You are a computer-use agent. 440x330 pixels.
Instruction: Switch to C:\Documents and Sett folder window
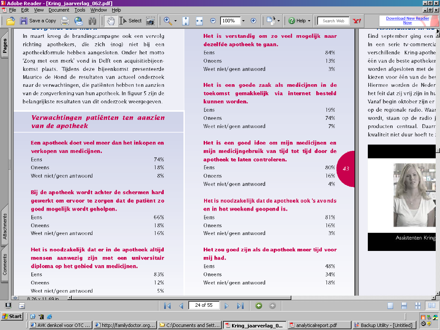pos(189,325)
